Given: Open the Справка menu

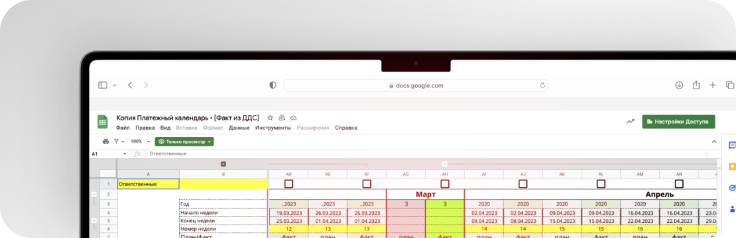Looking at the screenshot, I should pos(346,128).
